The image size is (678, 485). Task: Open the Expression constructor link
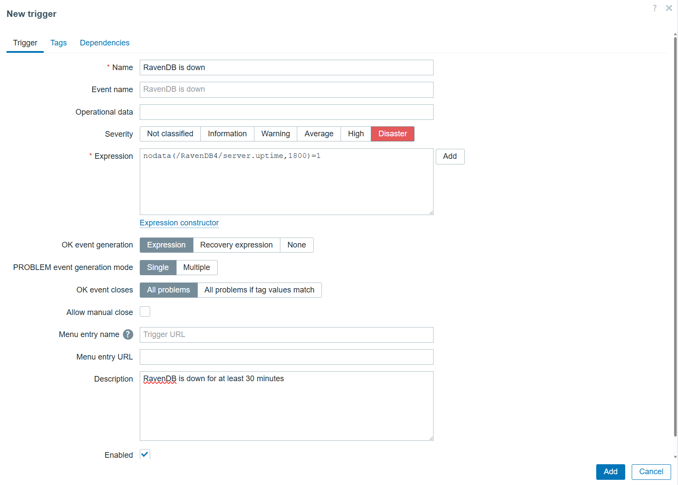(x=179, y=223)
